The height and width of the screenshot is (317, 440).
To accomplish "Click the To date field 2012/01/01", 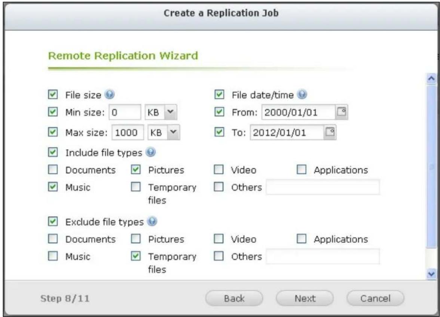I will point(287,132).
